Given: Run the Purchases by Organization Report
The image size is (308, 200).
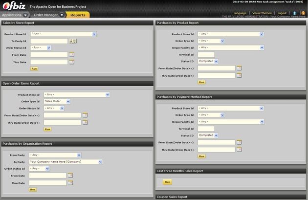Looking at the screenshot, I should pos(33,190).
